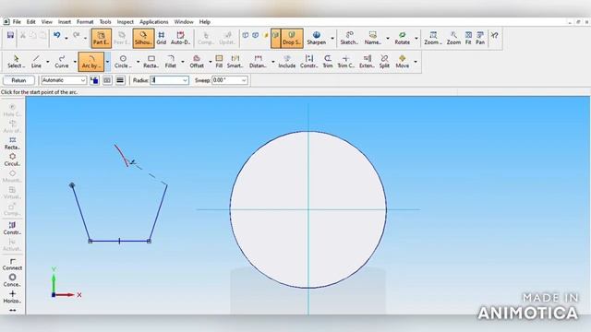Click the Trim tool icon
591x332 pixels.
click(328, 62)
